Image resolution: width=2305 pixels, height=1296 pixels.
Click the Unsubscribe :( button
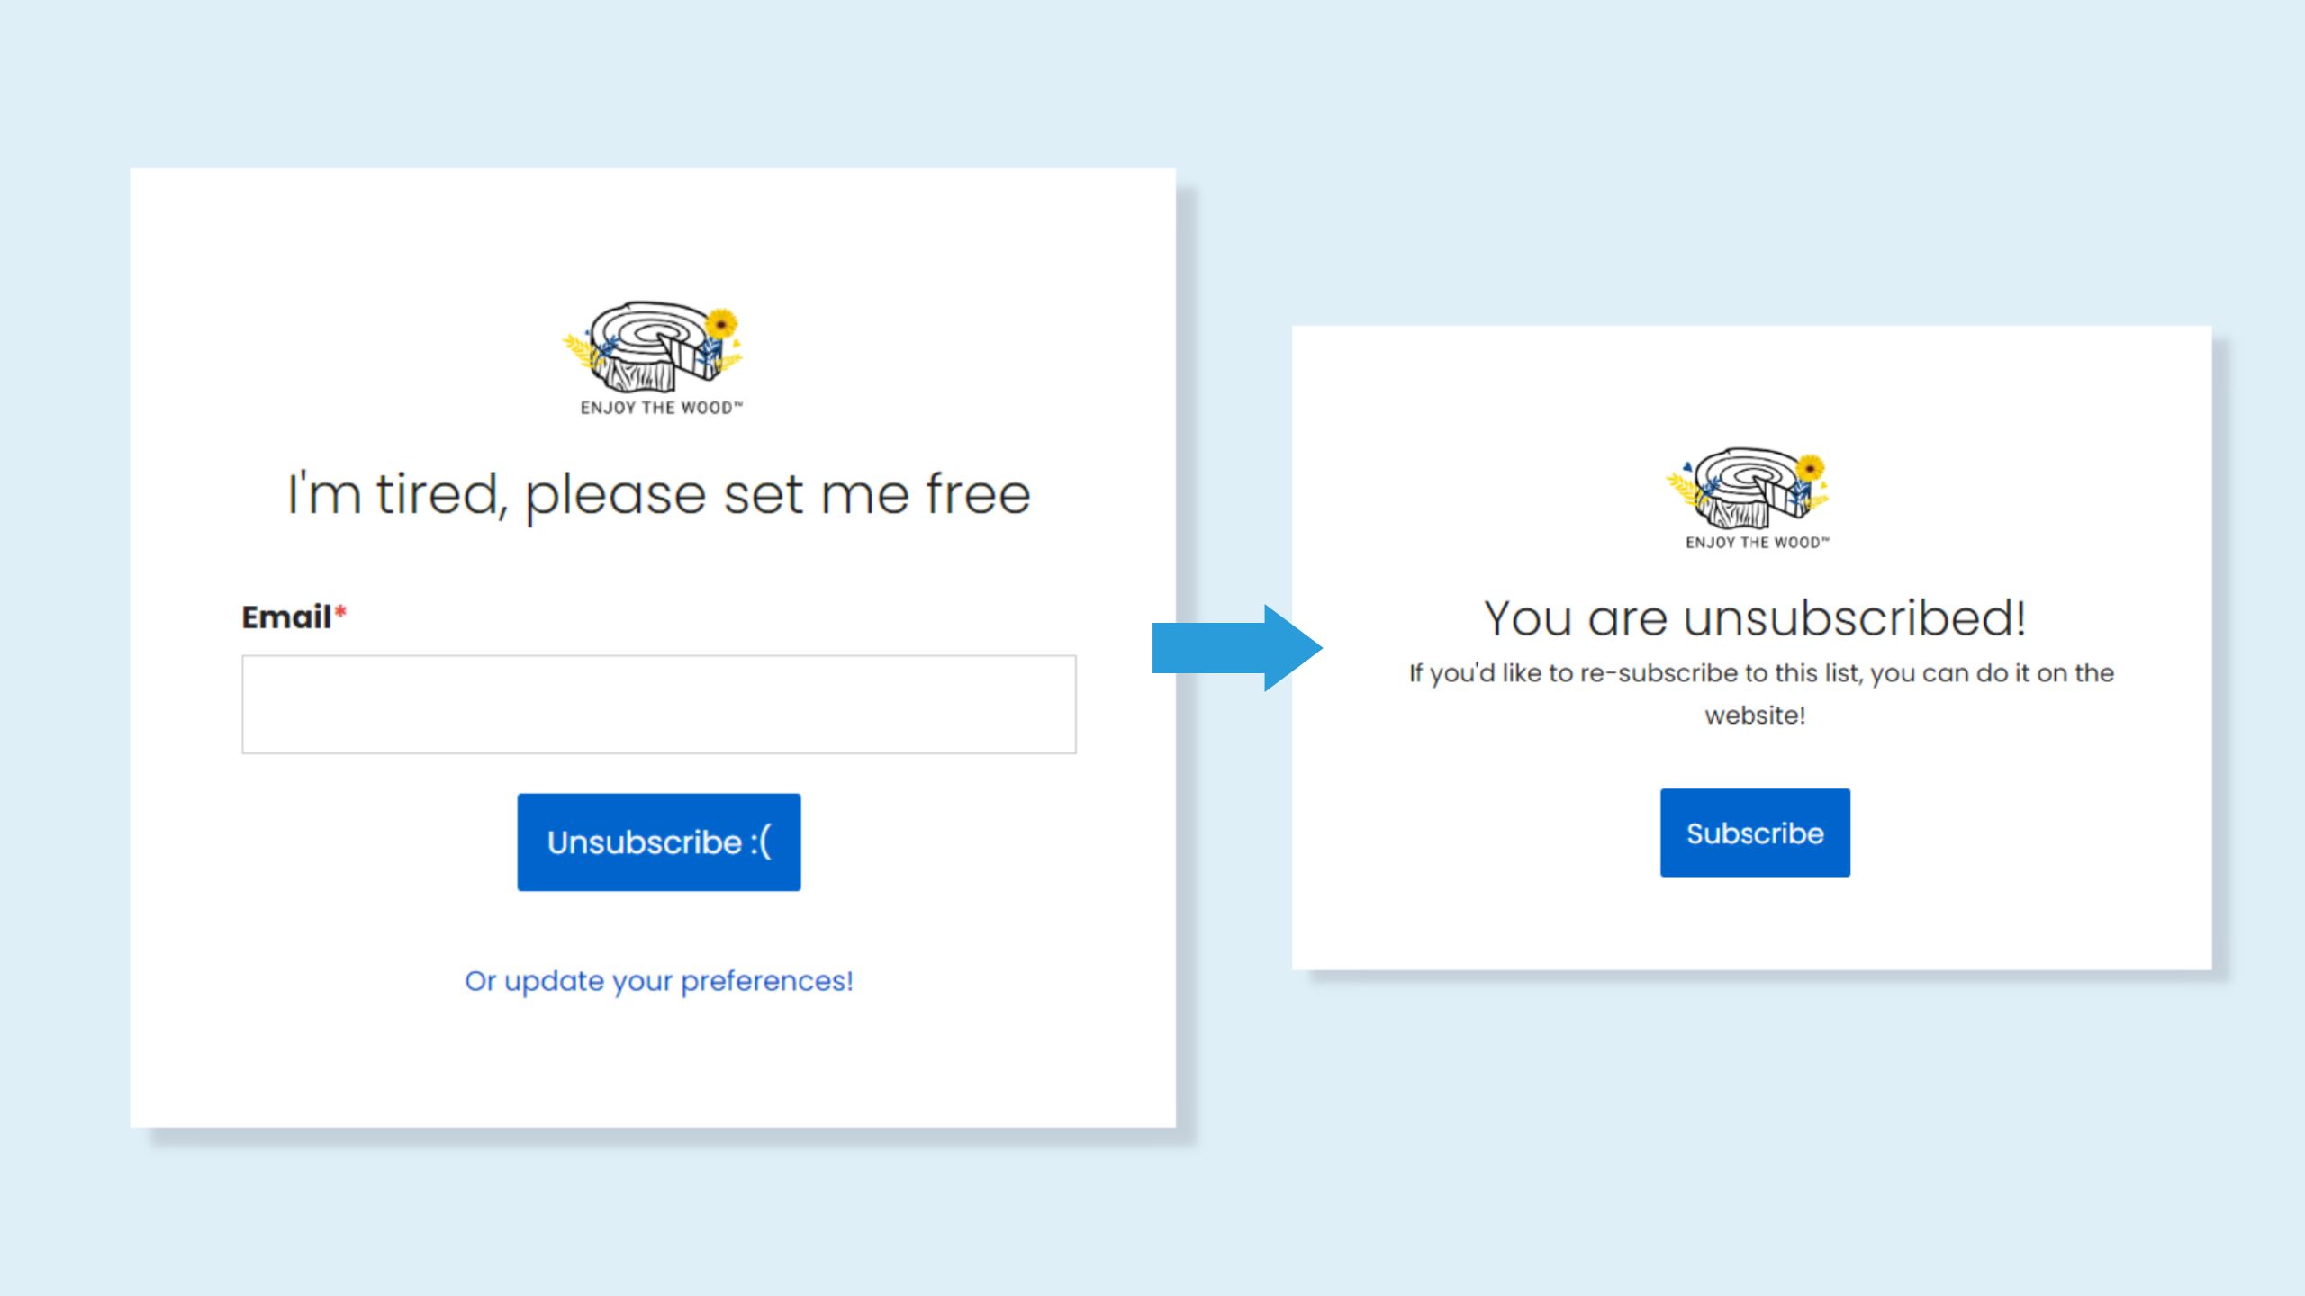click(x=658, y=841)
